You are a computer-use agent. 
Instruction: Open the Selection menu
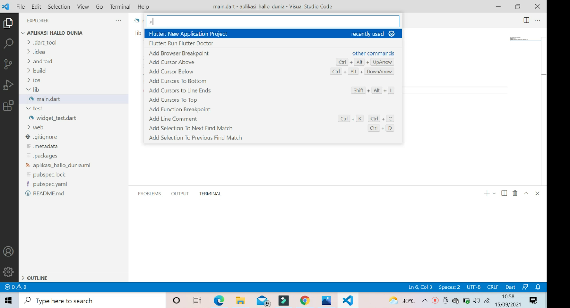(x=59, y=6)
